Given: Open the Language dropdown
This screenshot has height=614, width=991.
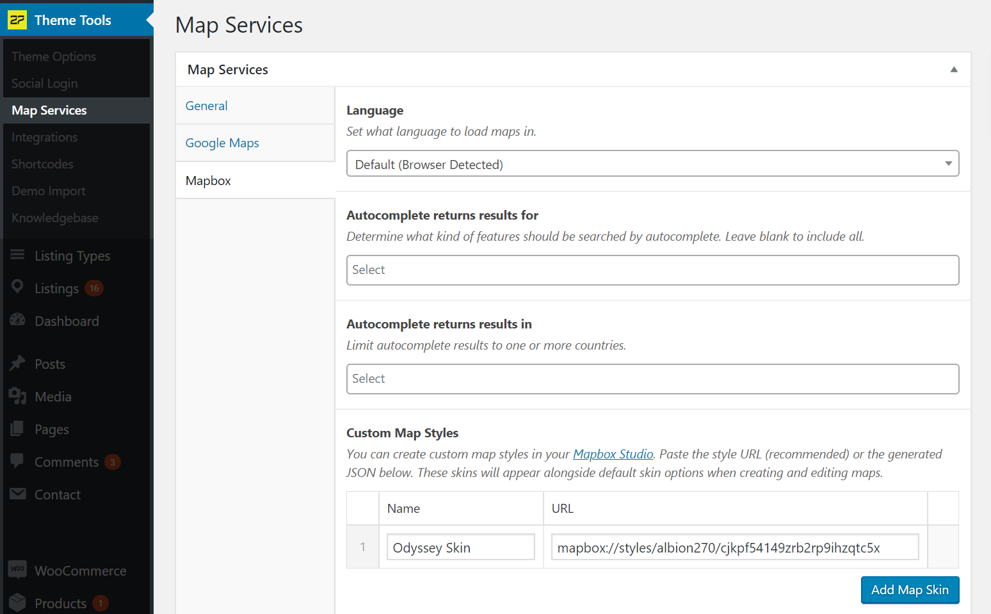Looking at the screenshot, I should (x=652, y=164).
